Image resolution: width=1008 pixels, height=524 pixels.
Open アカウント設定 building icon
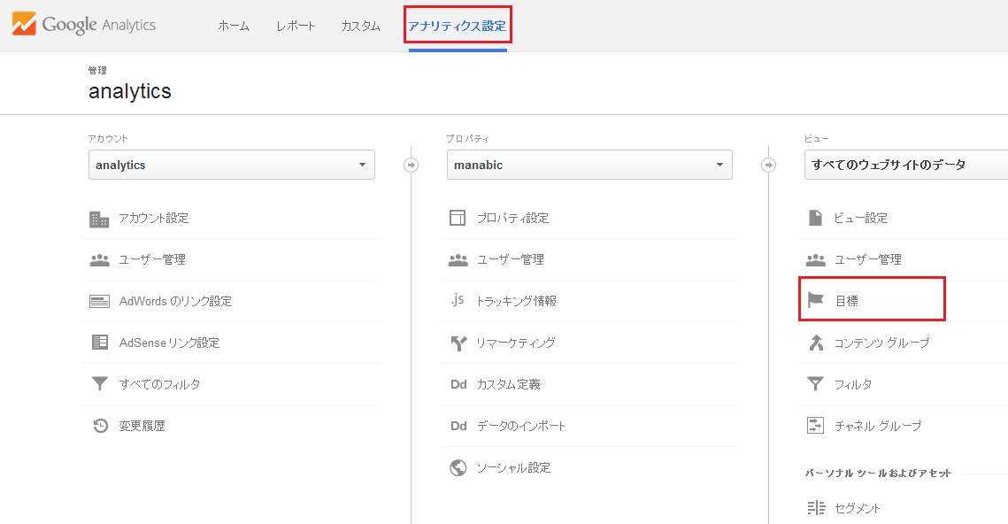tap(99, 220)
